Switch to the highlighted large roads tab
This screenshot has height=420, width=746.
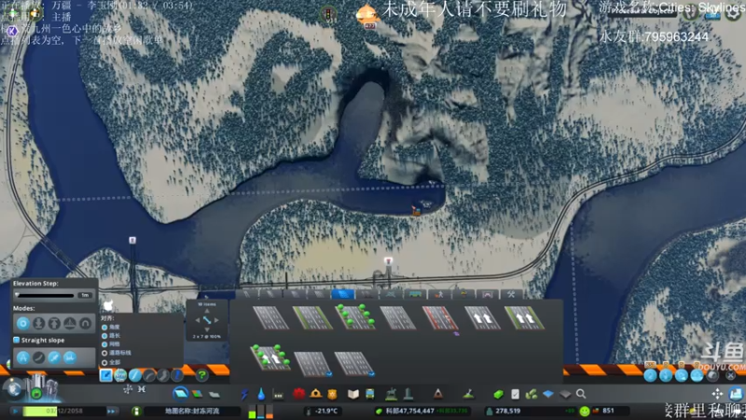(x=342, y=294)
